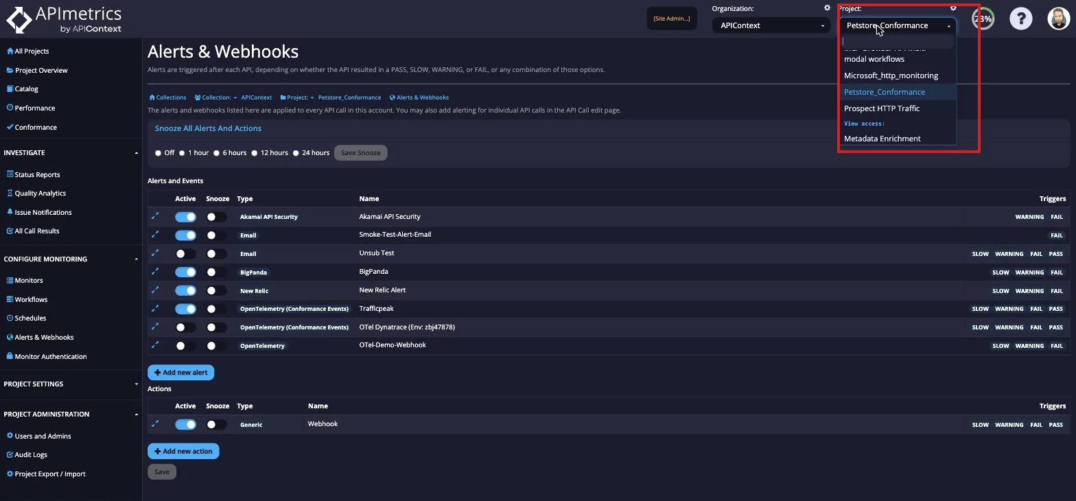The image size is (1076, 501).
Task: Click the project search input field
Action: (x=898, y=41)
